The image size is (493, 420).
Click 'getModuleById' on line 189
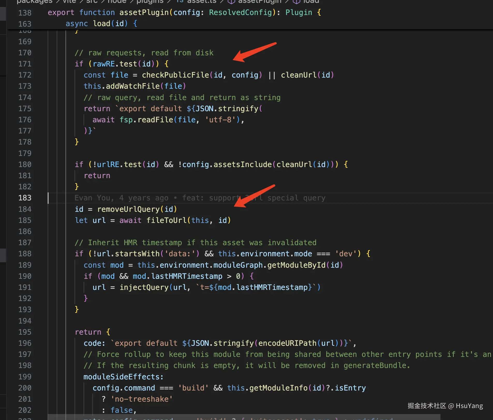pyautogui.click(x=296, y=265)
